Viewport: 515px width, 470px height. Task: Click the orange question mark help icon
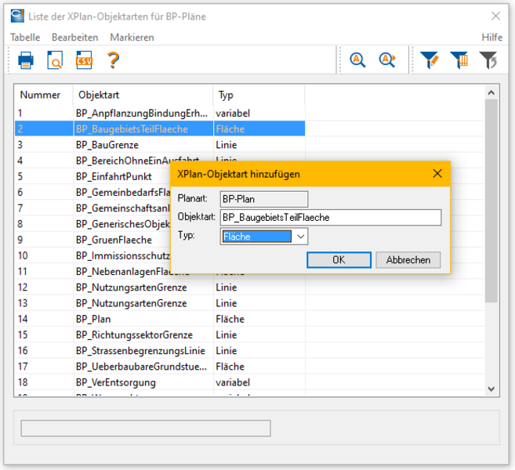(x=114, y=60)
